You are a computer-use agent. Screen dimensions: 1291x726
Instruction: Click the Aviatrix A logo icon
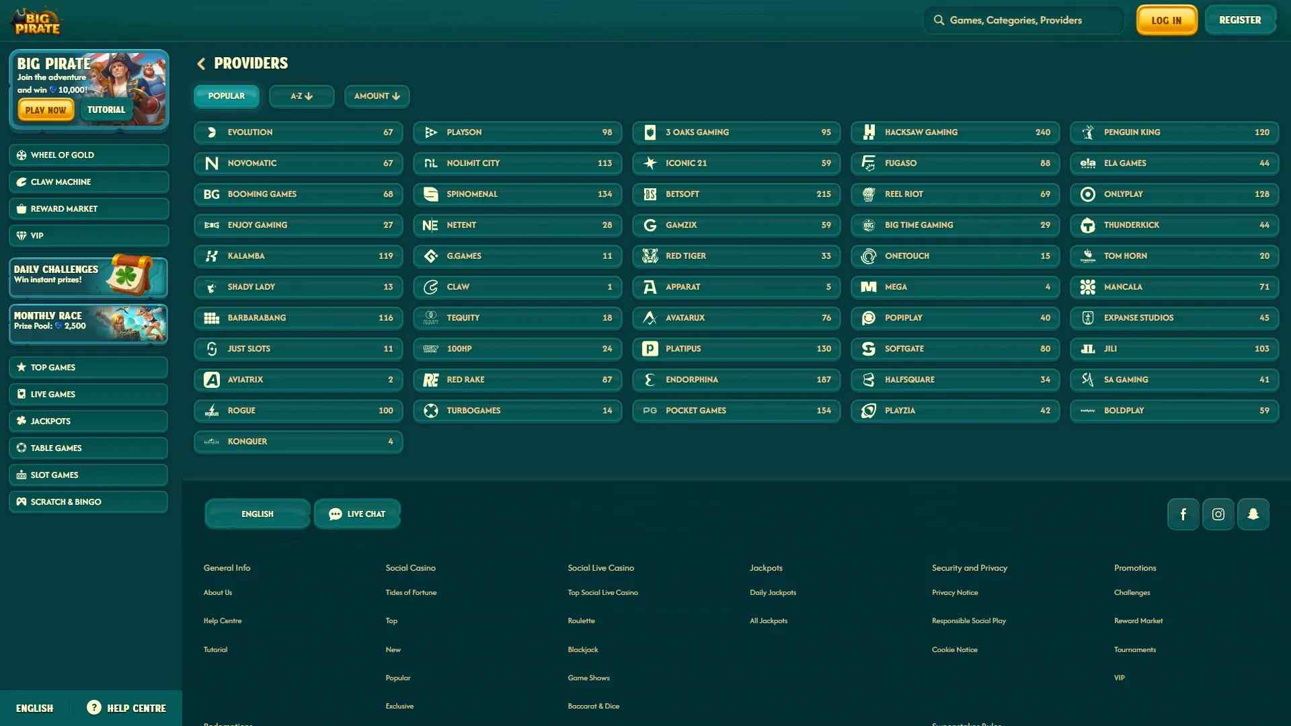[212, 380]
